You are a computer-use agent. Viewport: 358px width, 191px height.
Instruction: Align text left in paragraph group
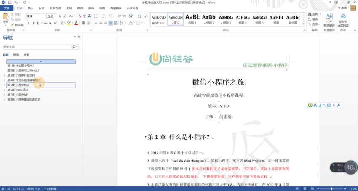pyautogui.click(x=96, y=23)
